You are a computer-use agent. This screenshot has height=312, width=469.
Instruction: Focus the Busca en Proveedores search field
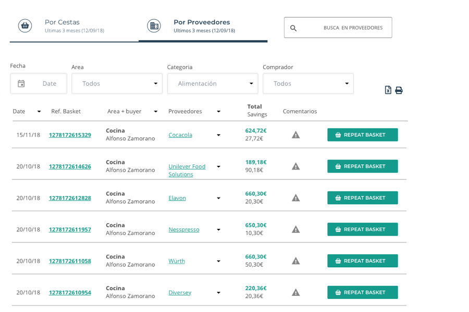click(x=338, y=28)
